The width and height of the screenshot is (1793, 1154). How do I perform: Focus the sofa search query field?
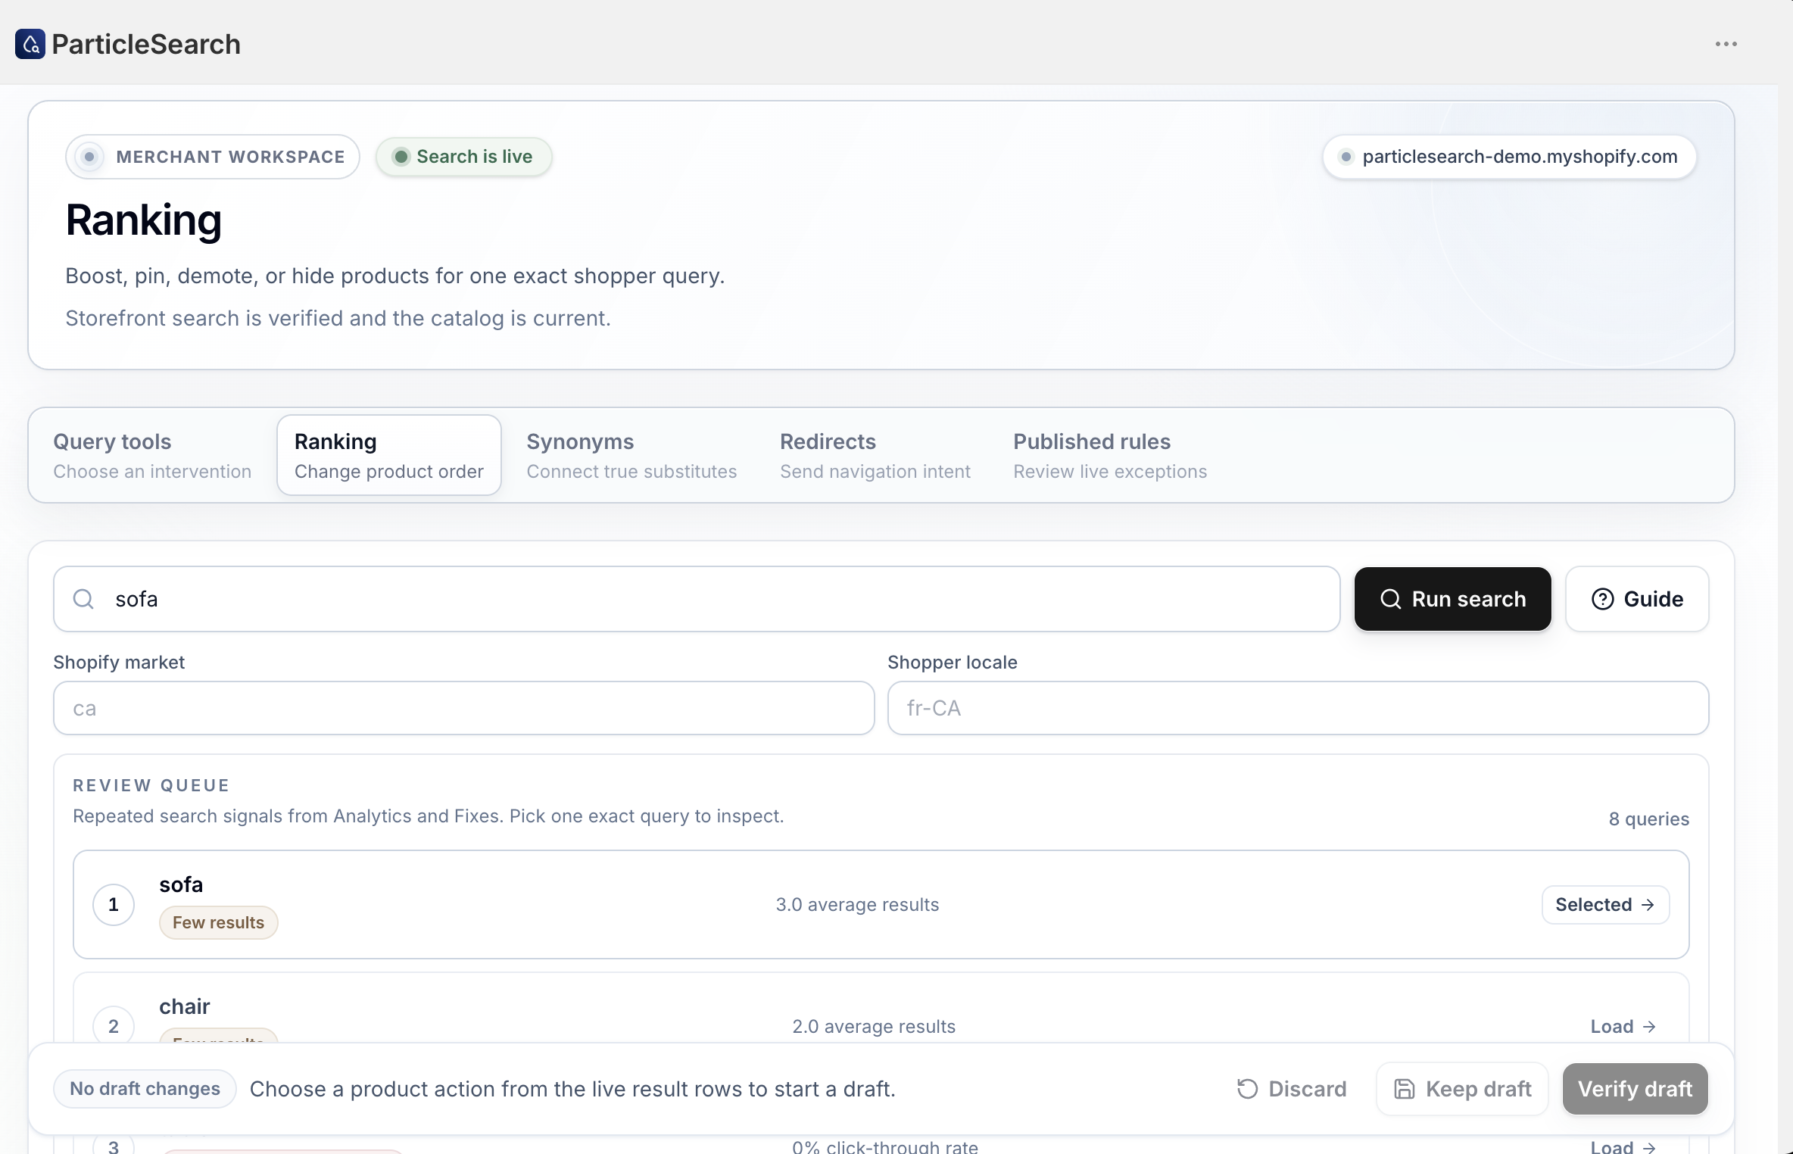697,599
